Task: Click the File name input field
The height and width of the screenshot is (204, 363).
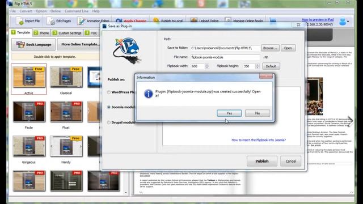Action: click(x=225, y=57)
